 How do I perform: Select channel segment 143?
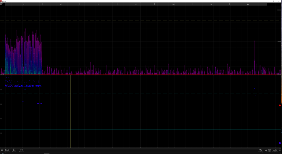pos(173,4)
